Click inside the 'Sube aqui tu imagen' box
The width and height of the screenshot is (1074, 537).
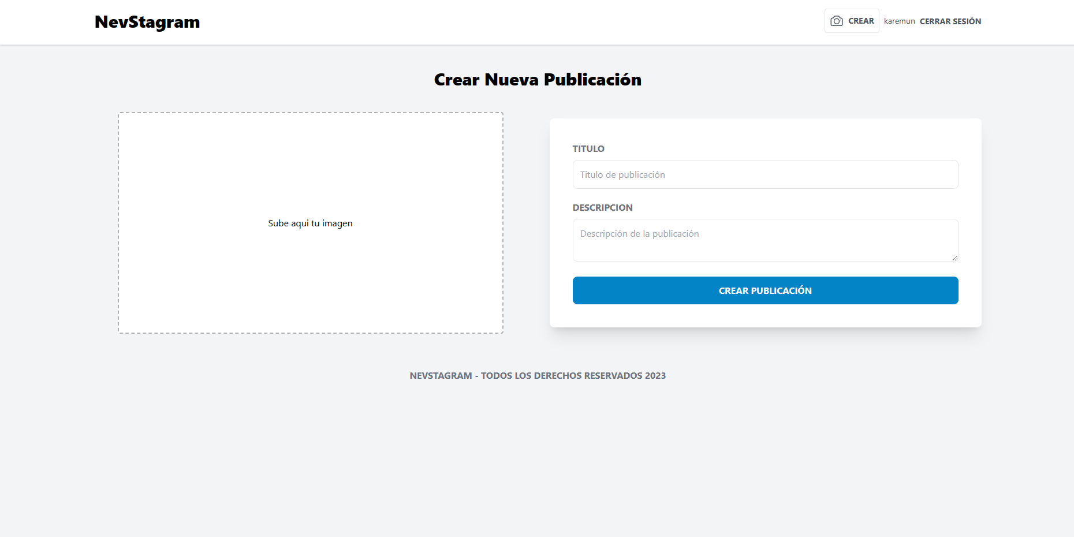[310, 223]
